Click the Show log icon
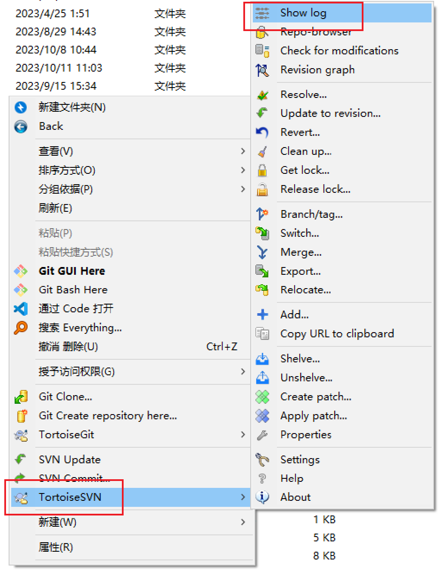 (x=263, y=13)
